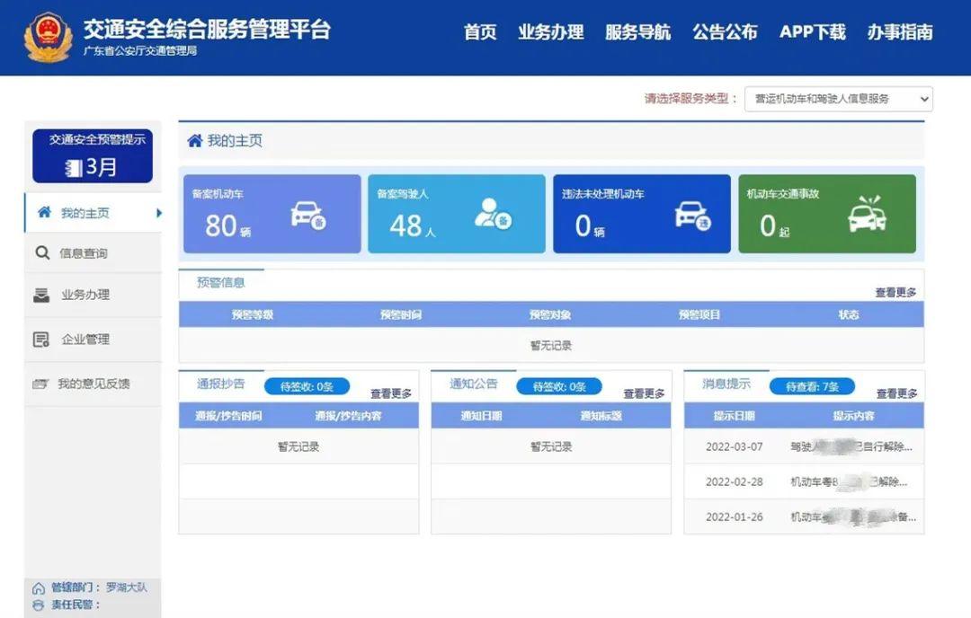Open 业务办理 in the top navigation
Screen dimensions: 971x618
click(550, 32)
